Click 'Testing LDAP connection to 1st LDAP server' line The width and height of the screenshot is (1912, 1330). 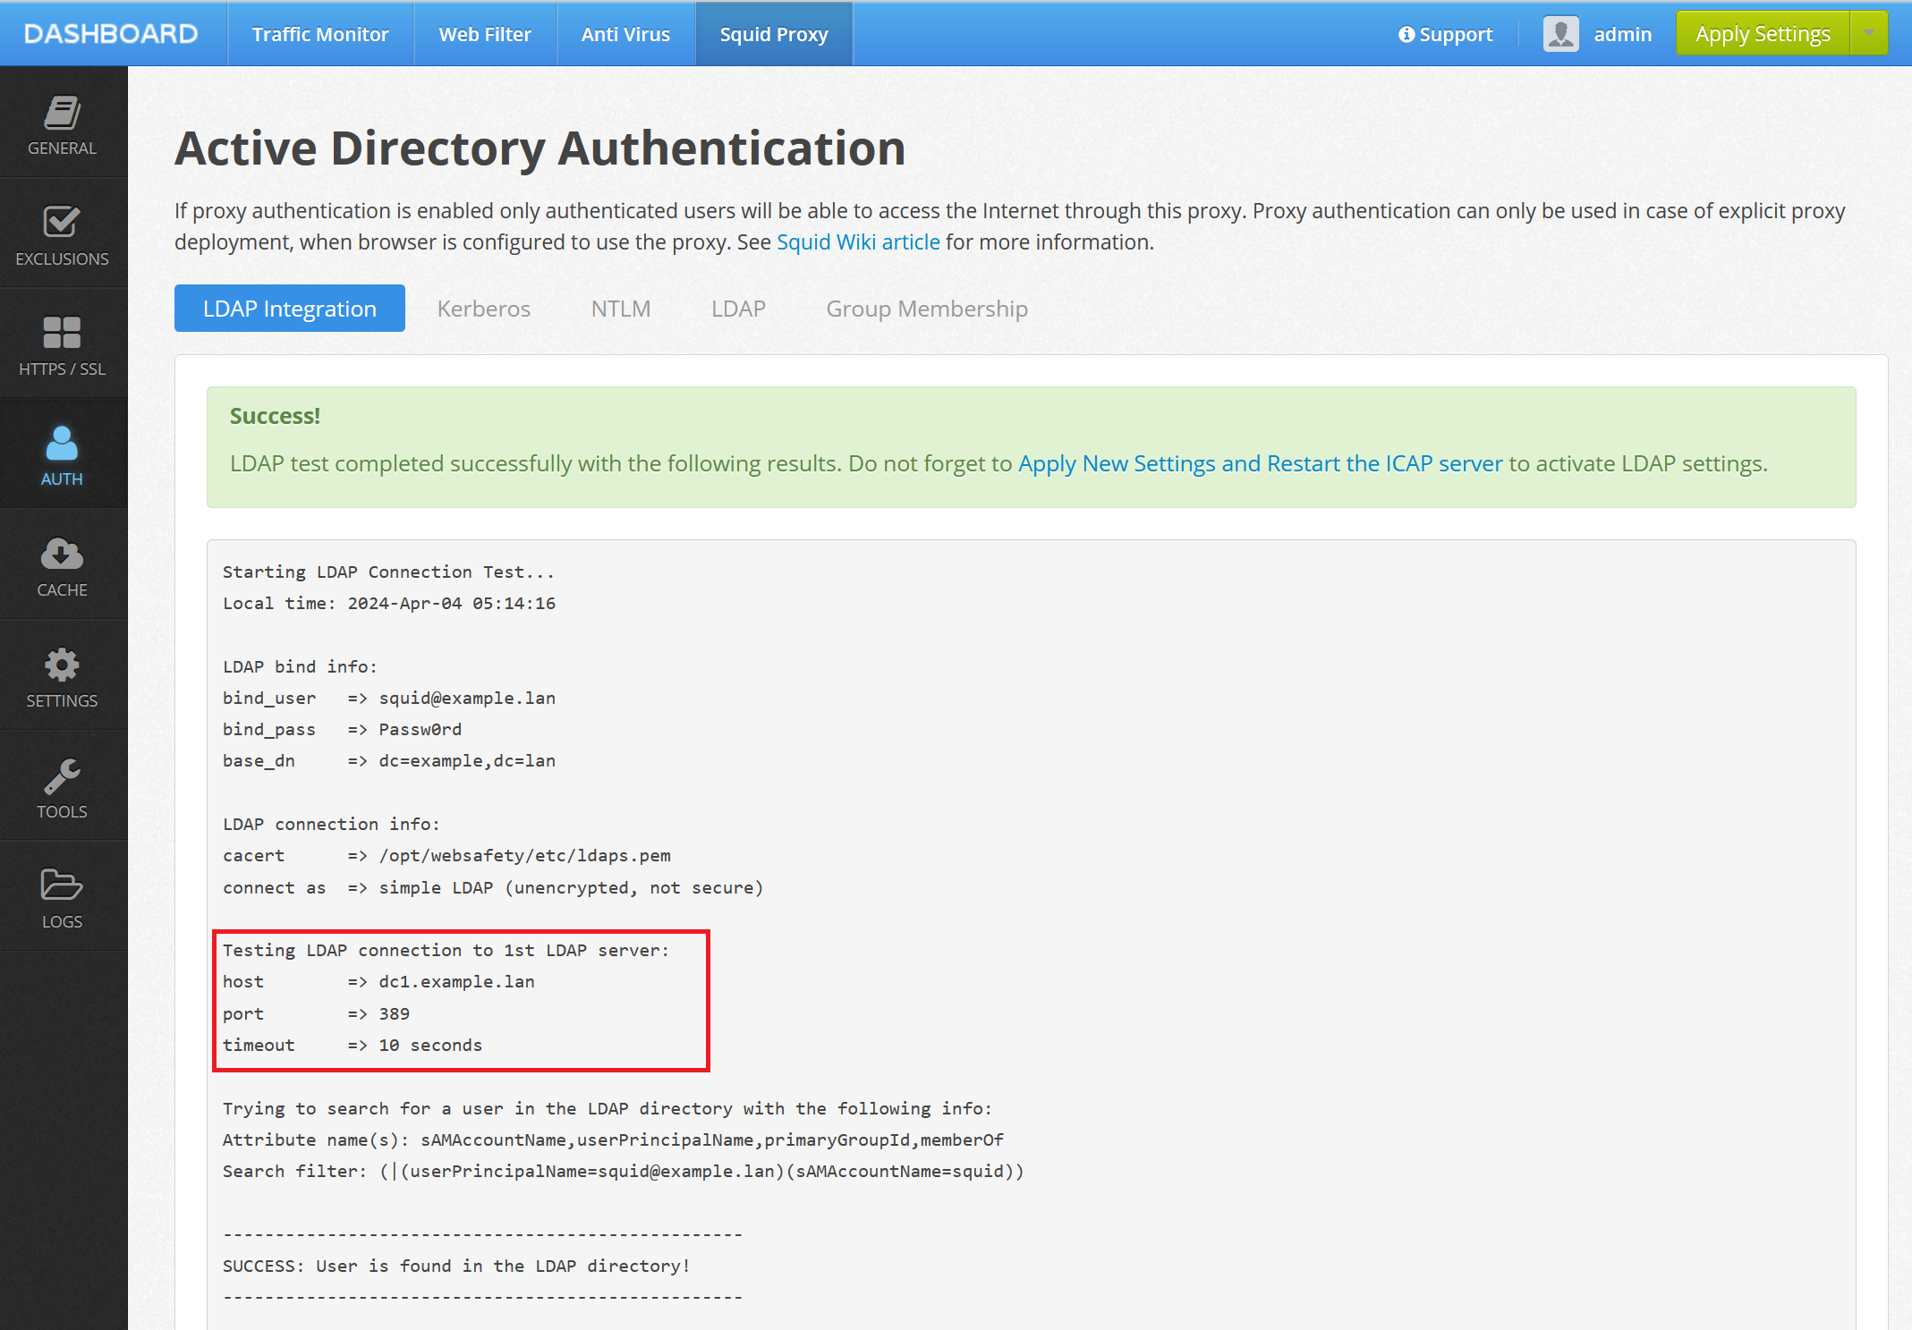(446, 951)
